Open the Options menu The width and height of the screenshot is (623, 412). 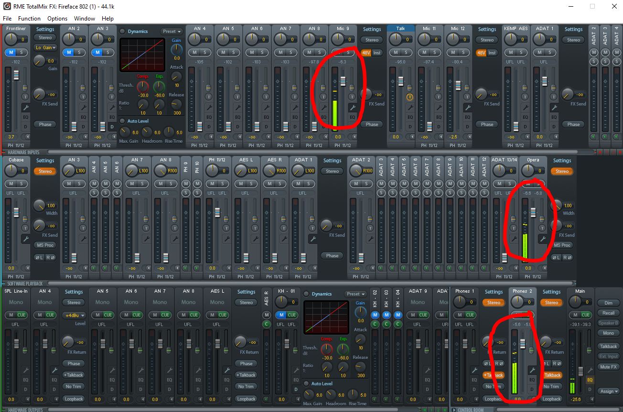57,19
